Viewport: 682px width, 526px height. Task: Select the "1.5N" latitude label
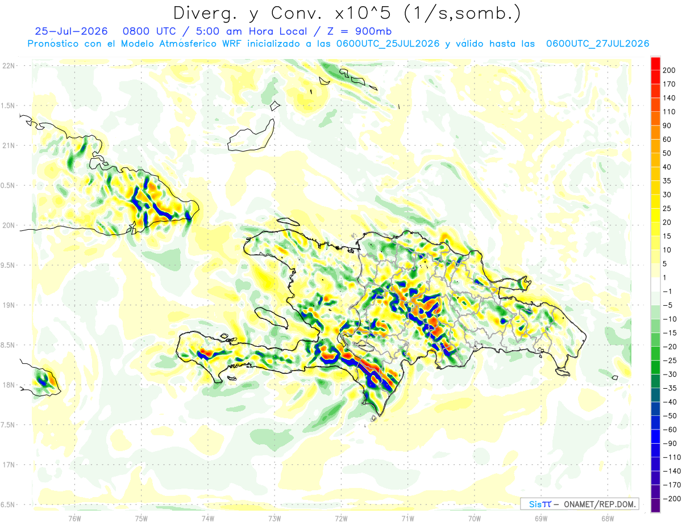click(x=9, y=106)
